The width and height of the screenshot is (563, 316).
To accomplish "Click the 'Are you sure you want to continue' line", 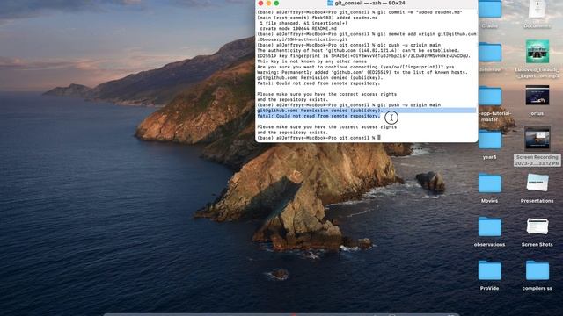I will [x=355, y=67].
